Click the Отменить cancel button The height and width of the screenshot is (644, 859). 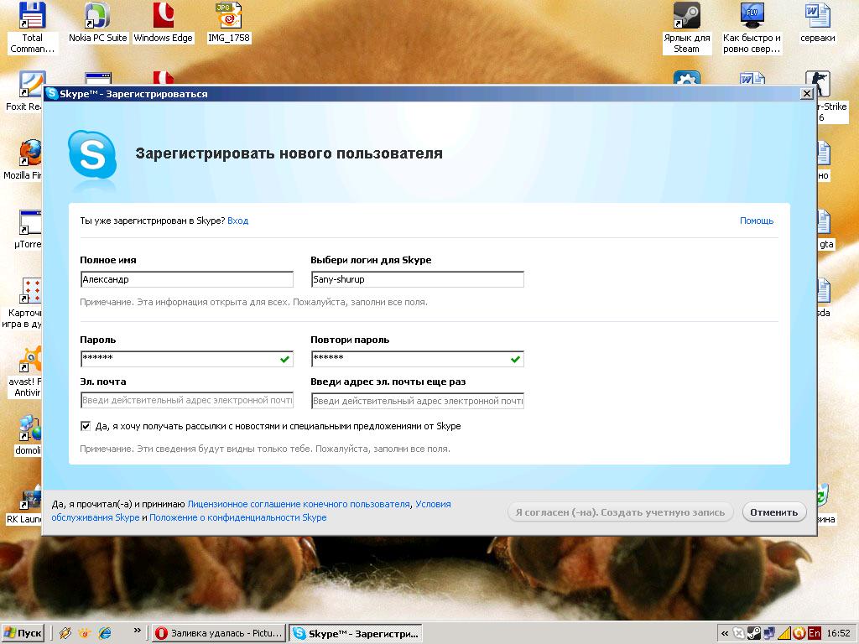pos(774,512)
